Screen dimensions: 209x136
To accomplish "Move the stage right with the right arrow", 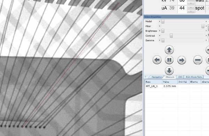I will (x=182, y=60).
